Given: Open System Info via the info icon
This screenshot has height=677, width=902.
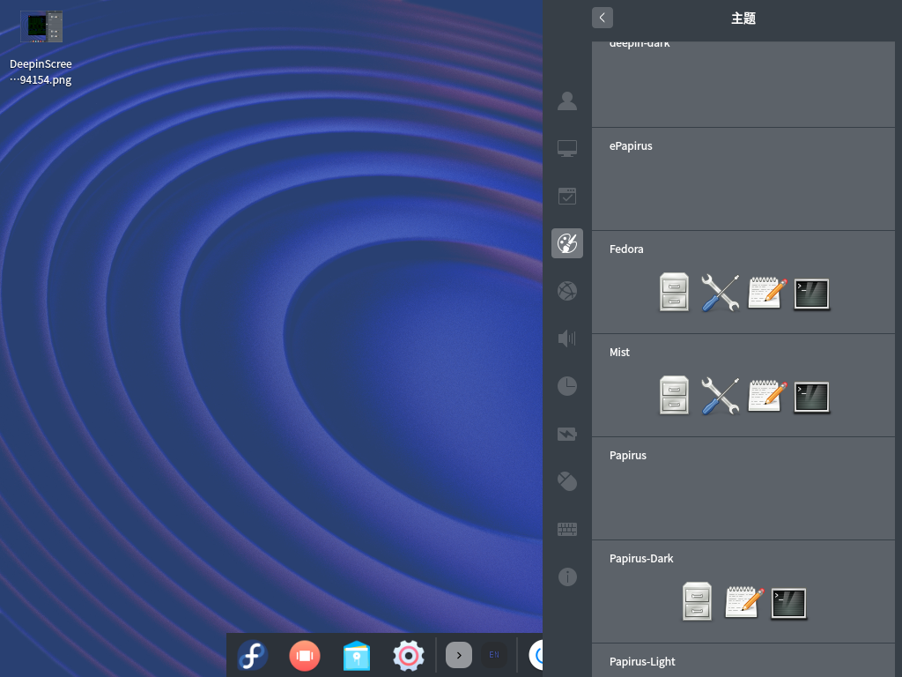Looking at the screenshot, I should [567, 577].
